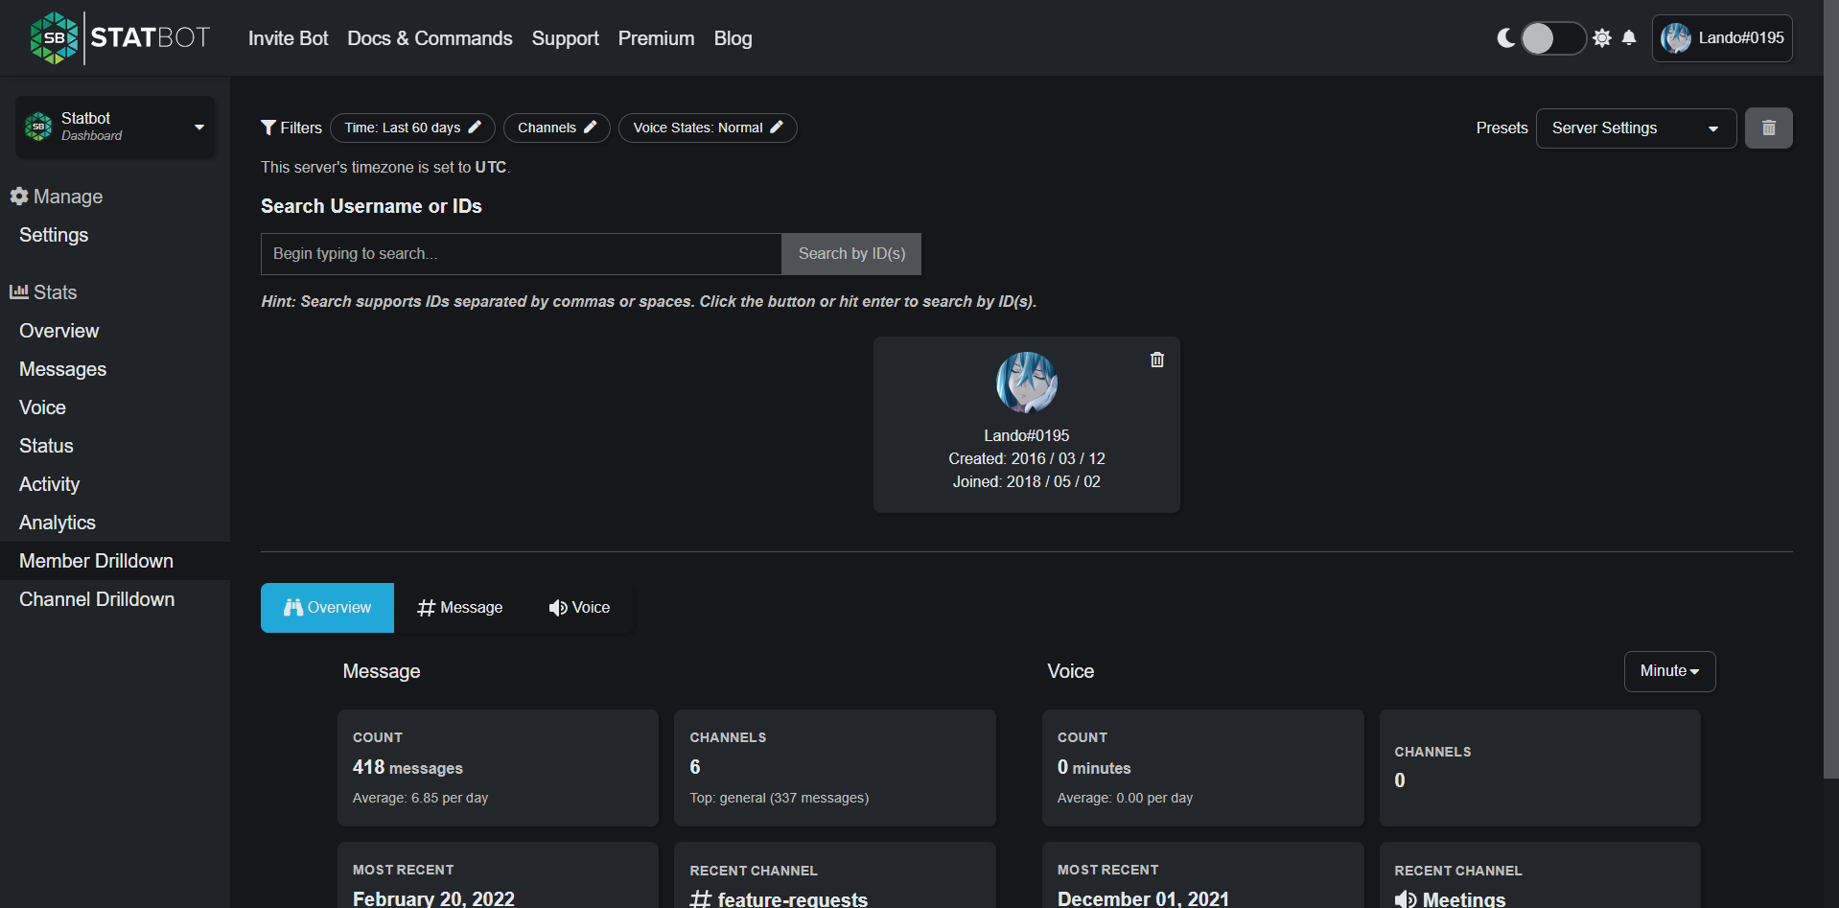Click the 0 minutes voice count card
The image size is (1839, 908).
point(1202,768)
